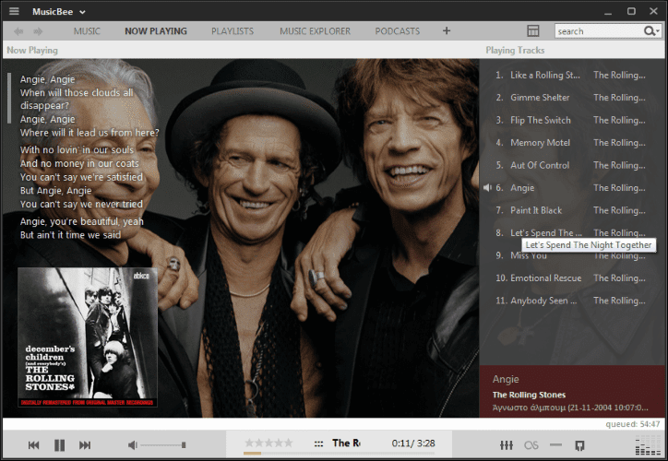
Task: Toggle the repeat mode icon
Action: point(555,445)
